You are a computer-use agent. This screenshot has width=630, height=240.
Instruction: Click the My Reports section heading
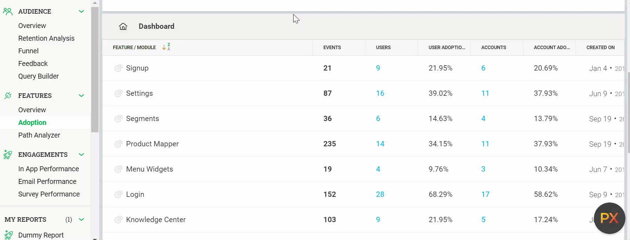[x=25, y=220]
